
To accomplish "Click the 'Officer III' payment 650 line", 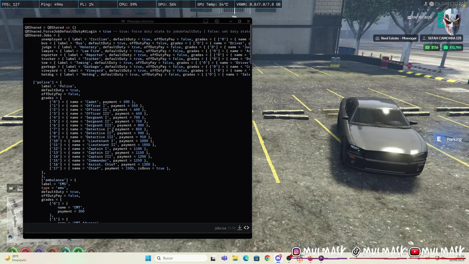I will (99, 114).
